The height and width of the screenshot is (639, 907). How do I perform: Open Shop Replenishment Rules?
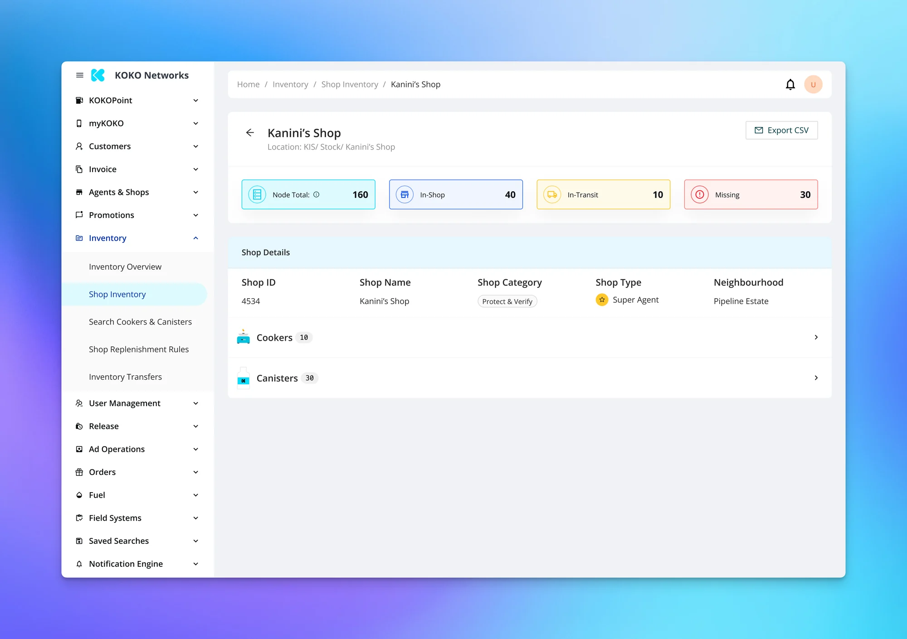coord(139,349)
